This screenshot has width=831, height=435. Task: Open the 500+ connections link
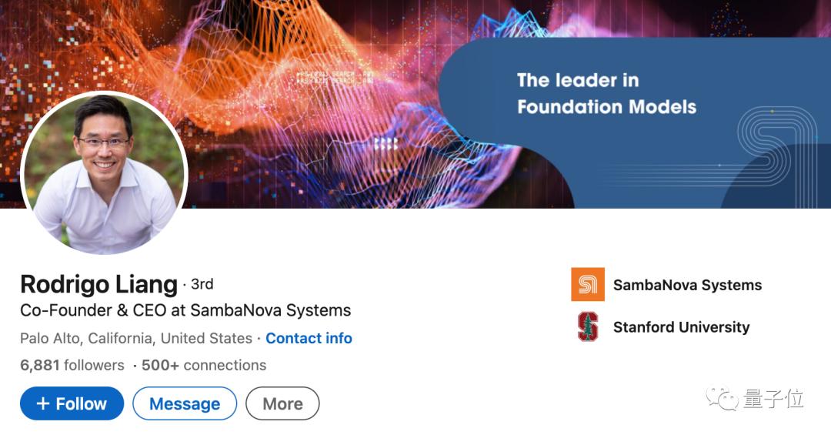[204, 365]
